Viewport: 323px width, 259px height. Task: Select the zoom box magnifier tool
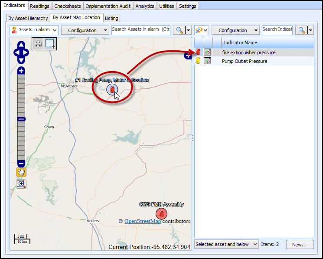[21, 184]
